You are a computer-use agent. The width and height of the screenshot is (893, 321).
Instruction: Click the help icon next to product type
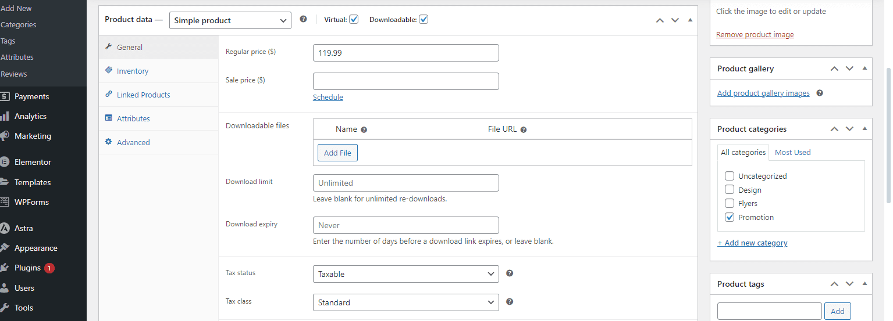(x=303, y=19)
